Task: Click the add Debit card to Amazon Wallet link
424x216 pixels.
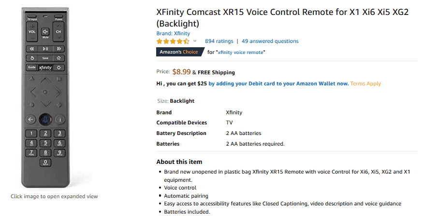Action: tap(278, 83)
